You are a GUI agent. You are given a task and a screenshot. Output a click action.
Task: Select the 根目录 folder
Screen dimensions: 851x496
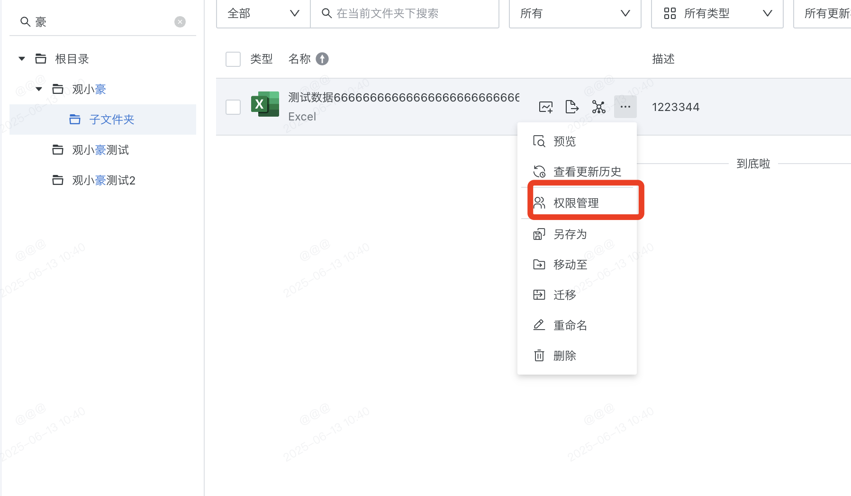coord(72,59)
